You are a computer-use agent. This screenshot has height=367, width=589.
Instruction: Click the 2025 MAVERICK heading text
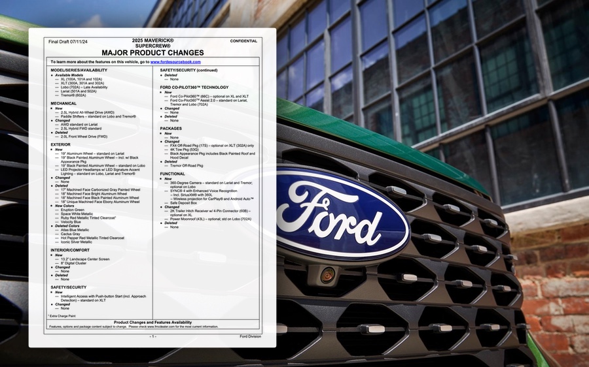(x=152, y=40)
